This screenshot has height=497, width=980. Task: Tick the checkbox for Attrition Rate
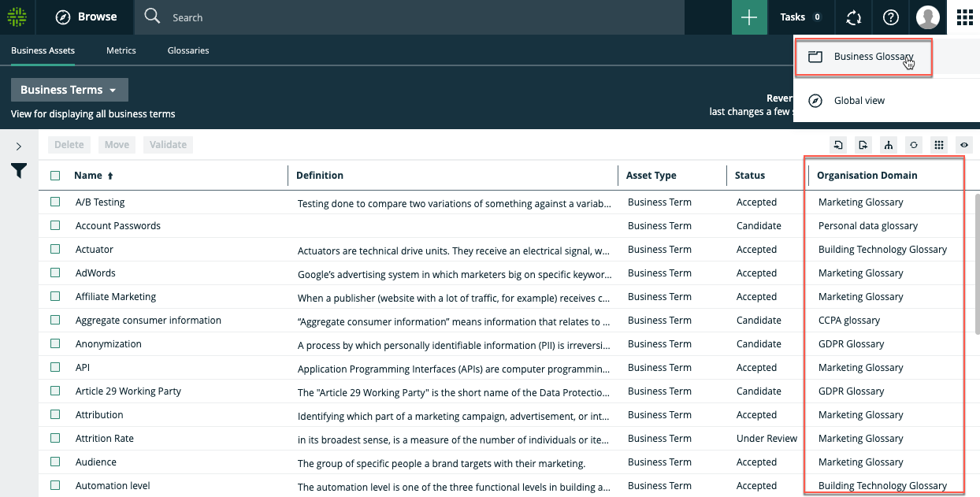pos(55,438)
